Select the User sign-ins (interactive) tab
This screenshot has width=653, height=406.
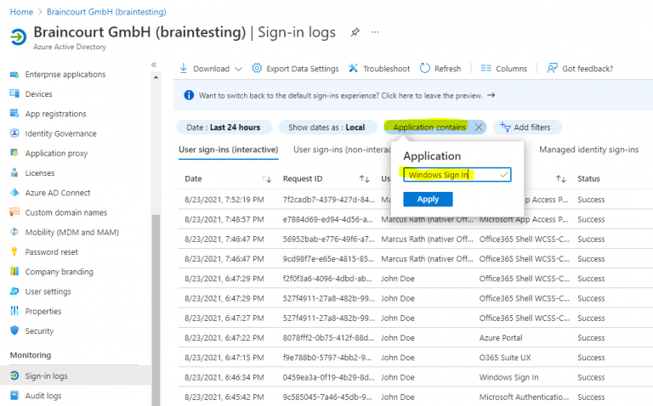[228, 149]
